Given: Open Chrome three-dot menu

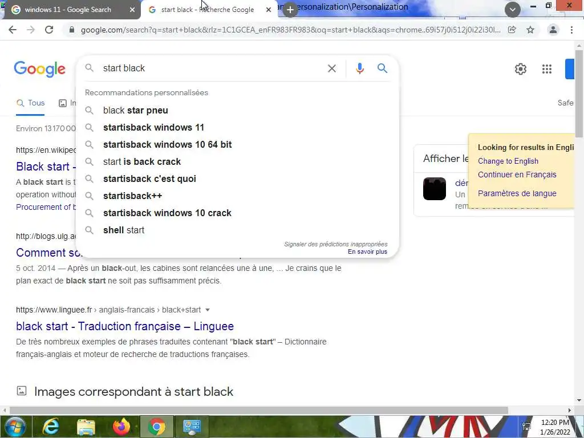Looking at the screenshot, I should tap(571, 30).
